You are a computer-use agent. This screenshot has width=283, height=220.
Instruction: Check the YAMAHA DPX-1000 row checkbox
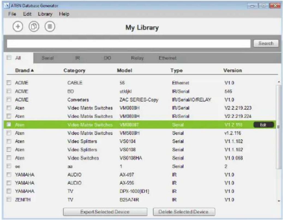9,191
